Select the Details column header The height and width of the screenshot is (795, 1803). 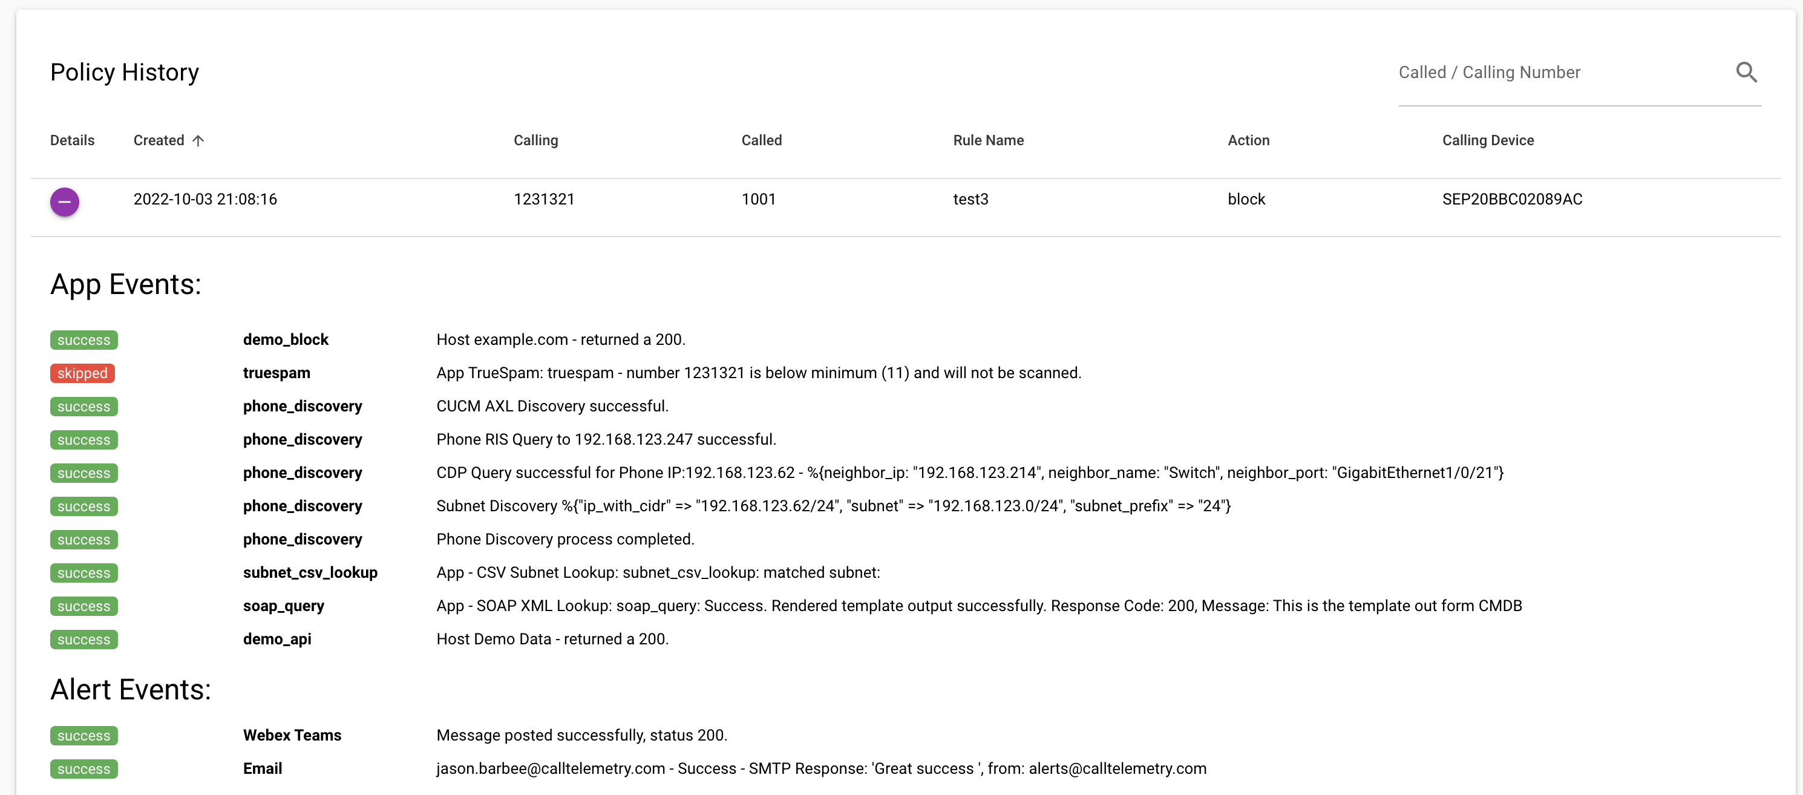coord(71,140)
